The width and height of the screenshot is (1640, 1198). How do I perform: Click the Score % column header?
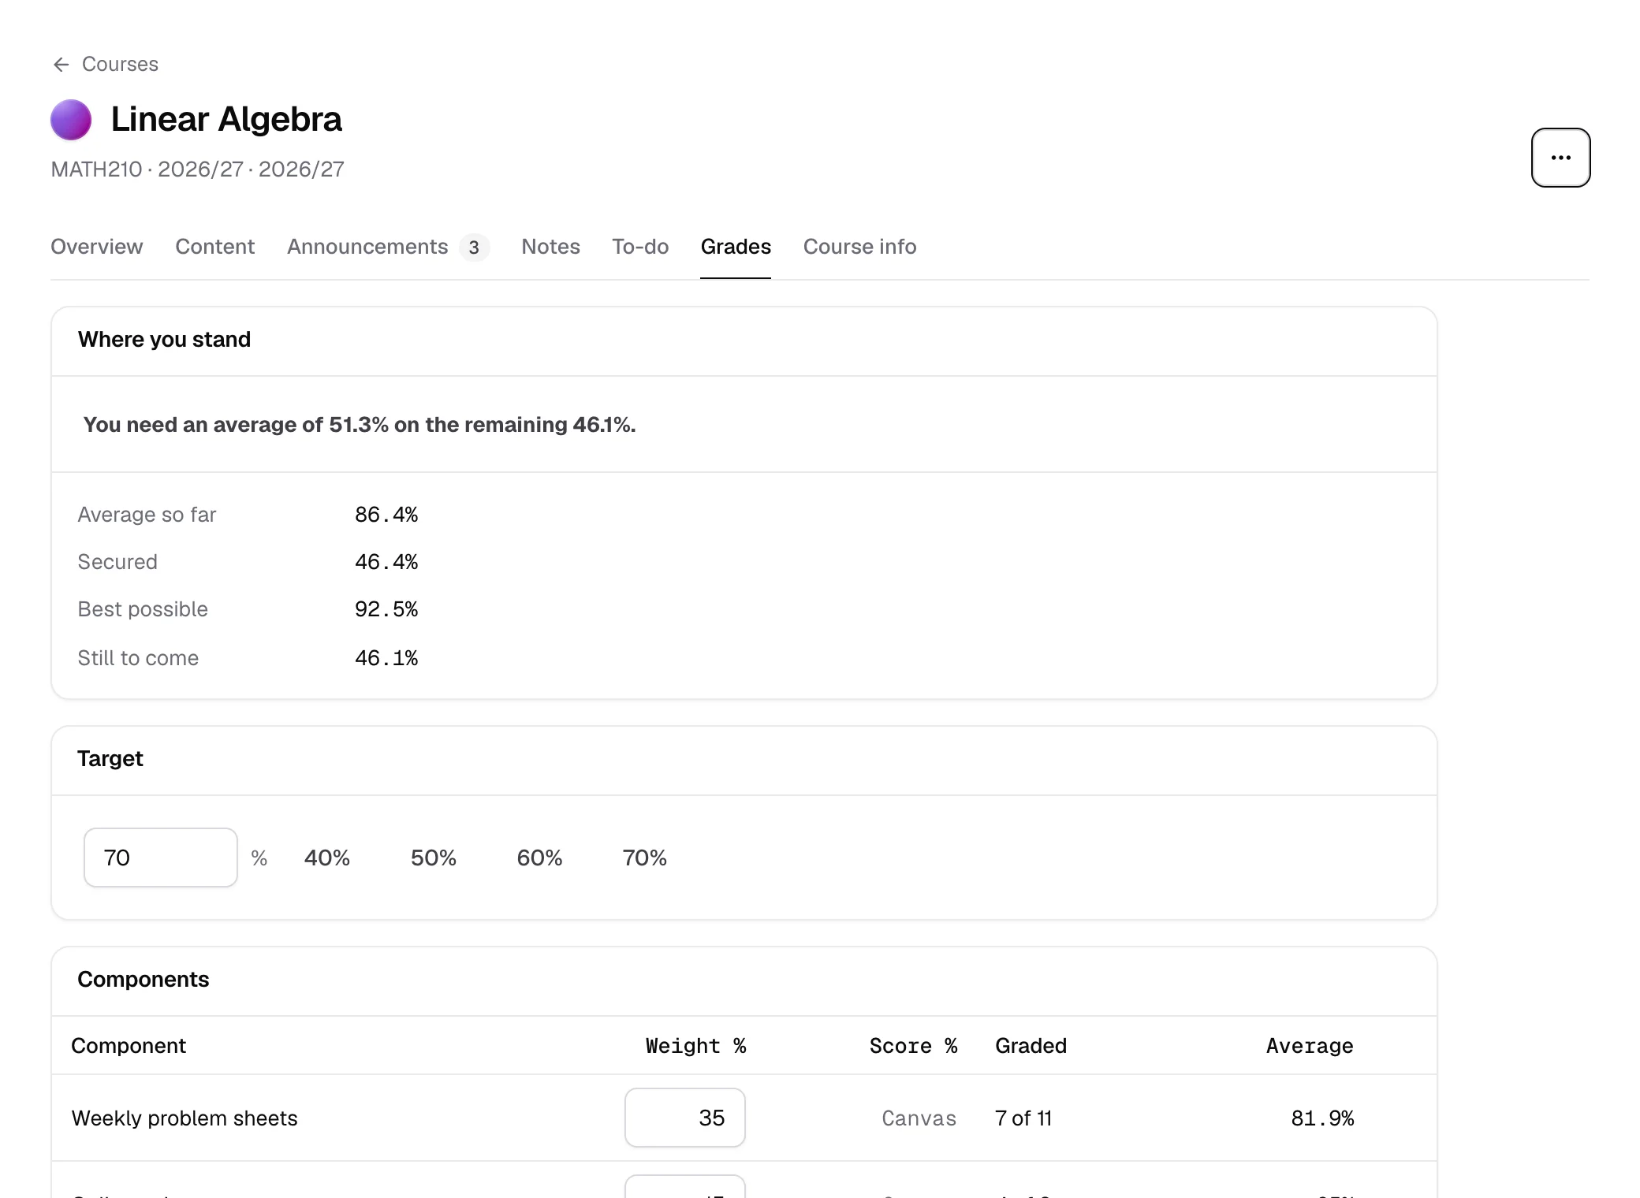click(x=913, y=1046)
